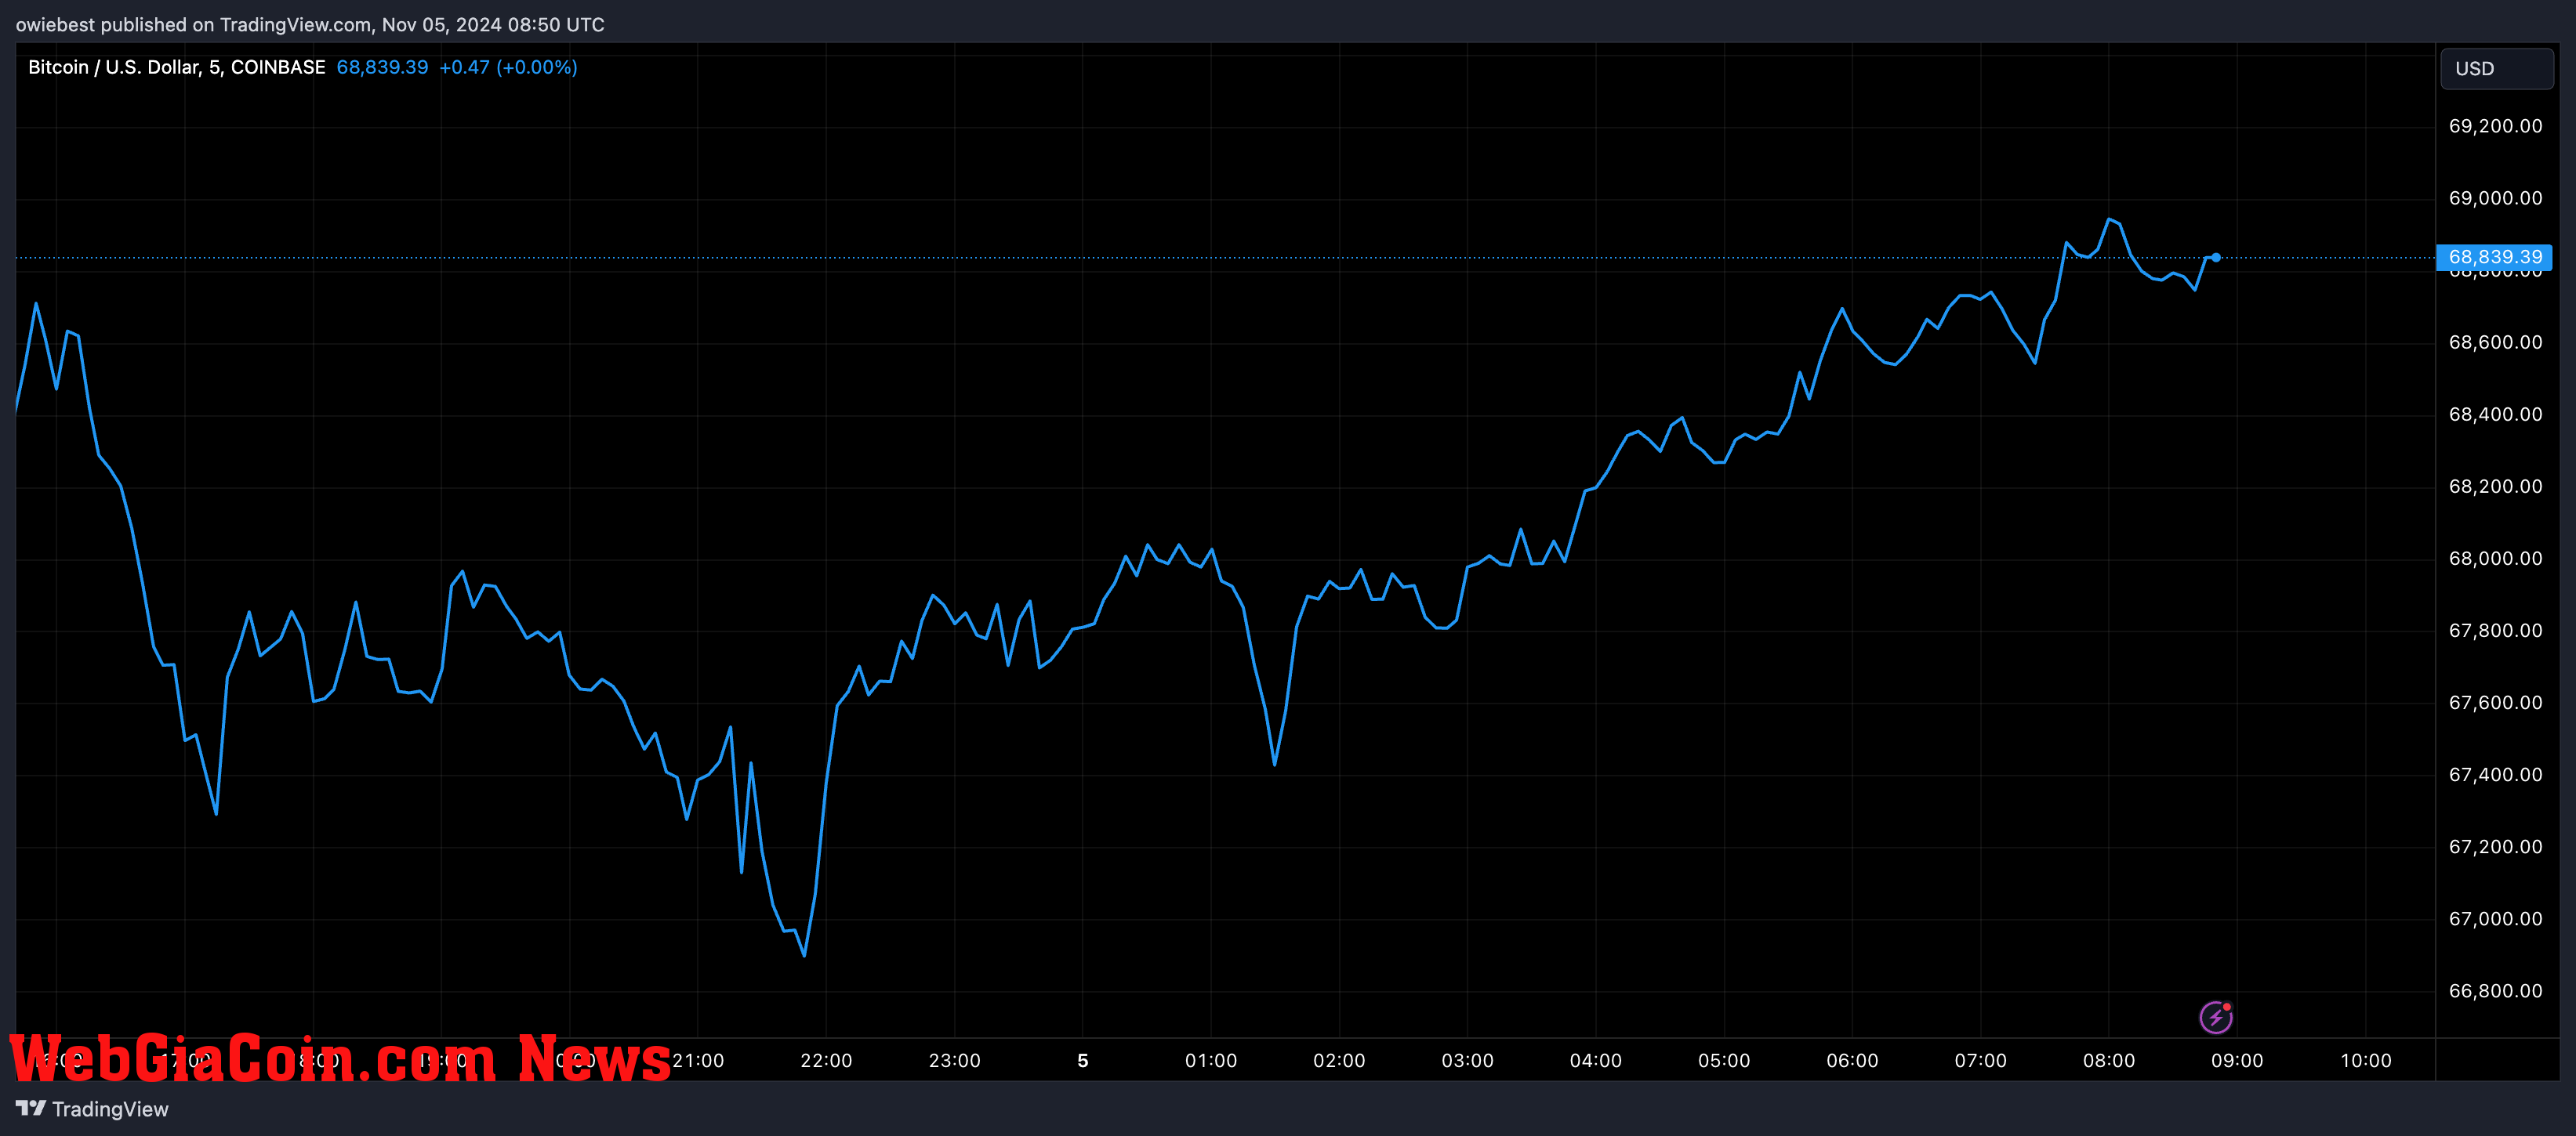
Task: Click the current price label 68,839.39 on axis
Action: [x=2494, y=258]
